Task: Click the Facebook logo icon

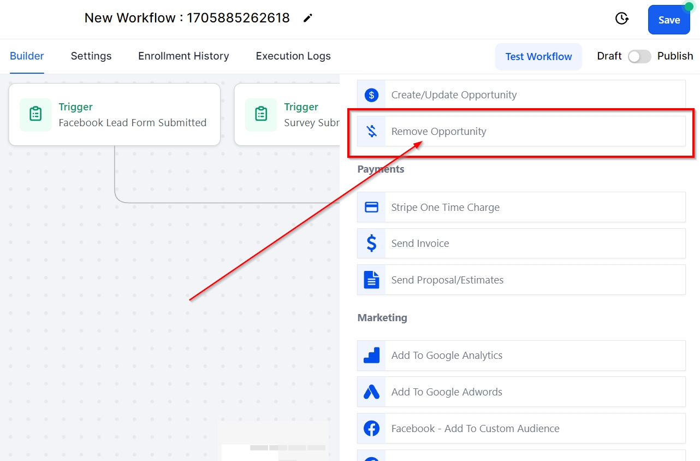Action: click(x=371, y=429)
